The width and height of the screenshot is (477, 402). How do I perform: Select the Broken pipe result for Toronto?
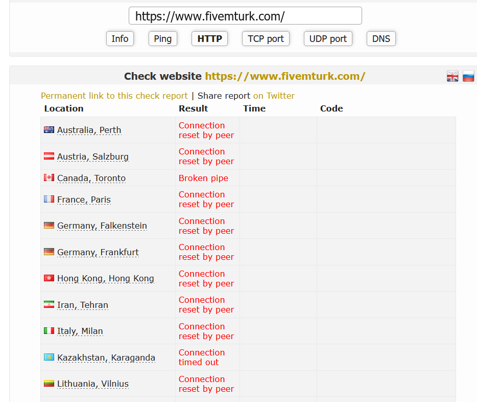[203, 178]
